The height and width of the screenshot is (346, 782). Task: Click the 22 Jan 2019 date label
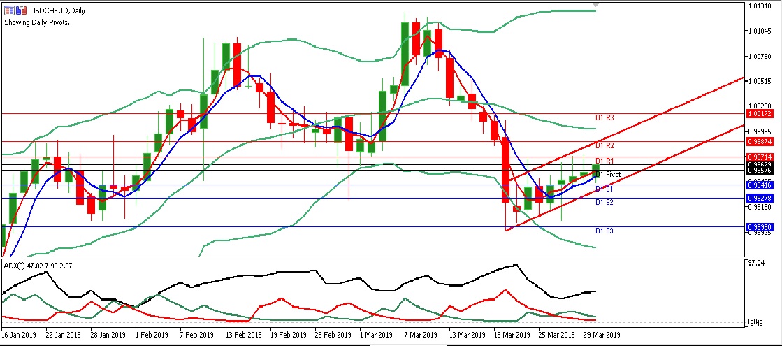click(64, 334)
